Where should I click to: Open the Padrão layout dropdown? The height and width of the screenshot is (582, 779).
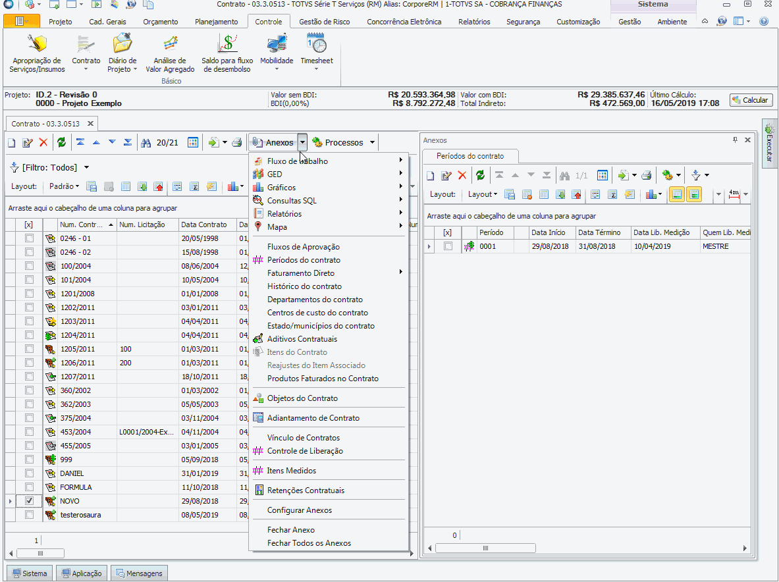pyautogui.click(x=64, y=186)
